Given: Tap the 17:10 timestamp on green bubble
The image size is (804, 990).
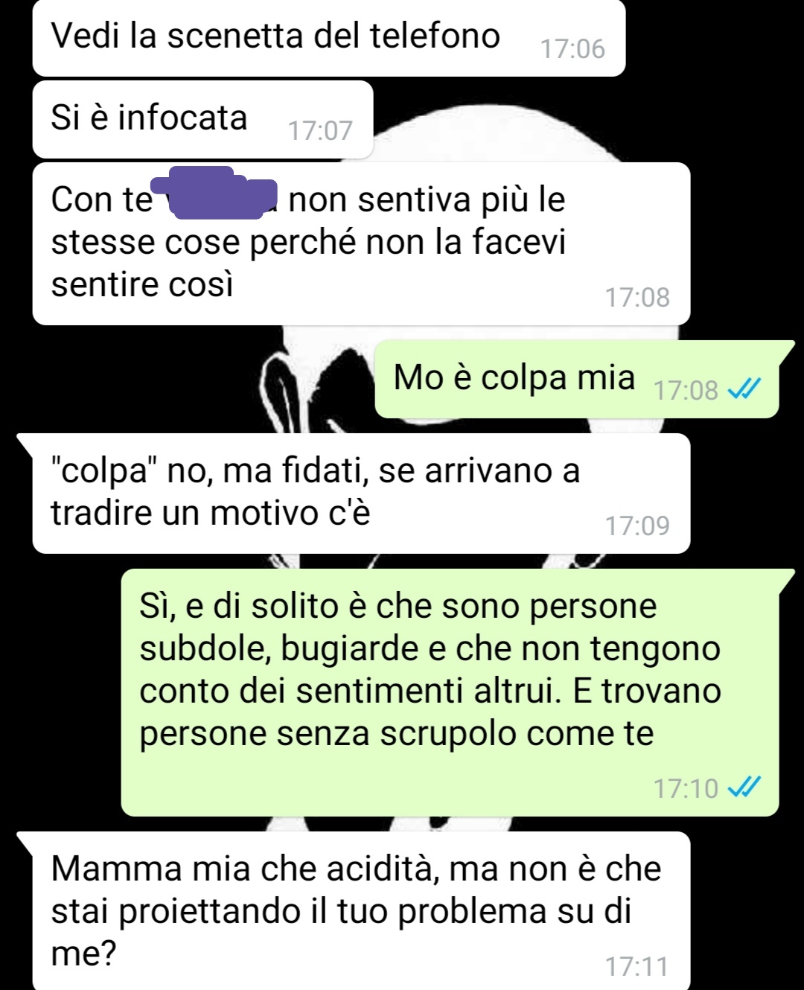Looking at the screenshot, I should pyautogui.click(x=686, y=788).
